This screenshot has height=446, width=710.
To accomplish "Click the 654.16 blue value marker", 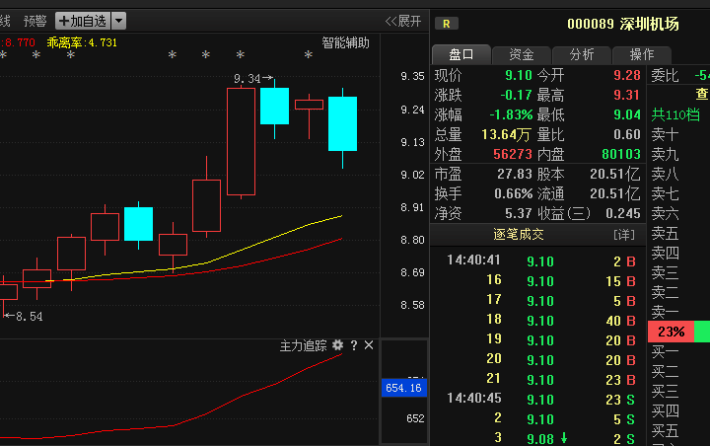I will (404, 388).
